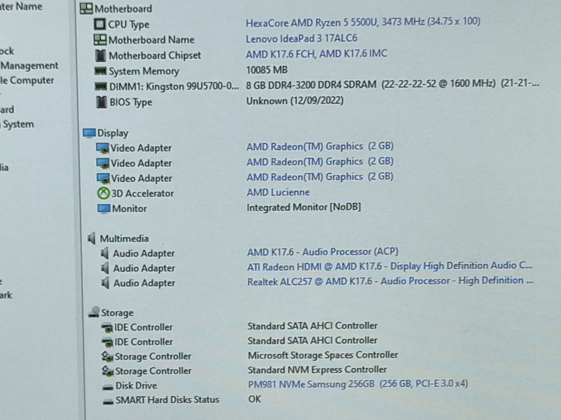
Task: Click the Disk Drive row icon
Action: [108, 387]
